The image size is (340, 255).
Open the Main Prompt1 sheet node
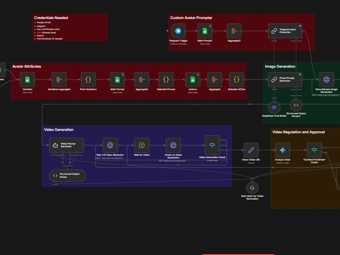pos(205,31)
